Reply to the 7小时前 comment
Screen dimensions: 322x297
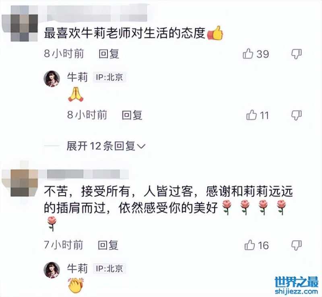click(108, 245)
